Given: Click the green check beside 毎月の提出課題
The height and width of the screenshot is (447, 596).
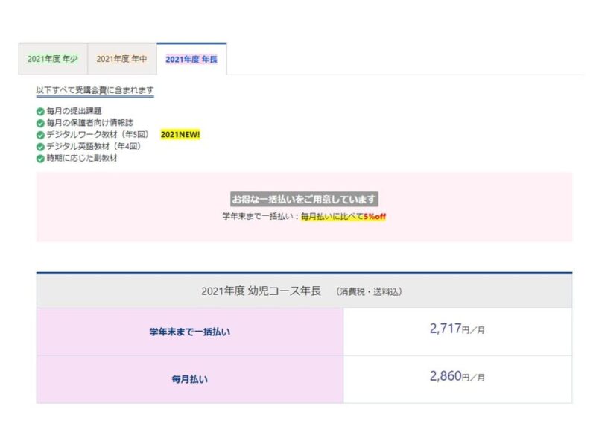Looking at the screenshot, I should [40, 111].
